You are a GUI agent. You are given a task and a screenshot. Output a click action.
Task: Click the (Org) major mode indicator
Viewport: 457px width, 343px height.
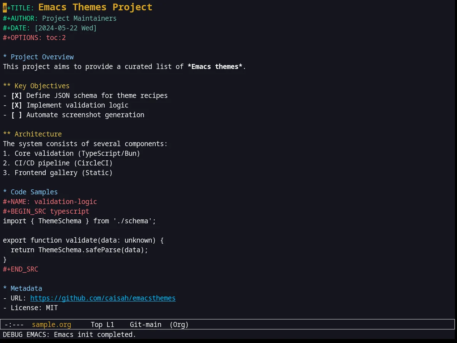click(179, 325)
